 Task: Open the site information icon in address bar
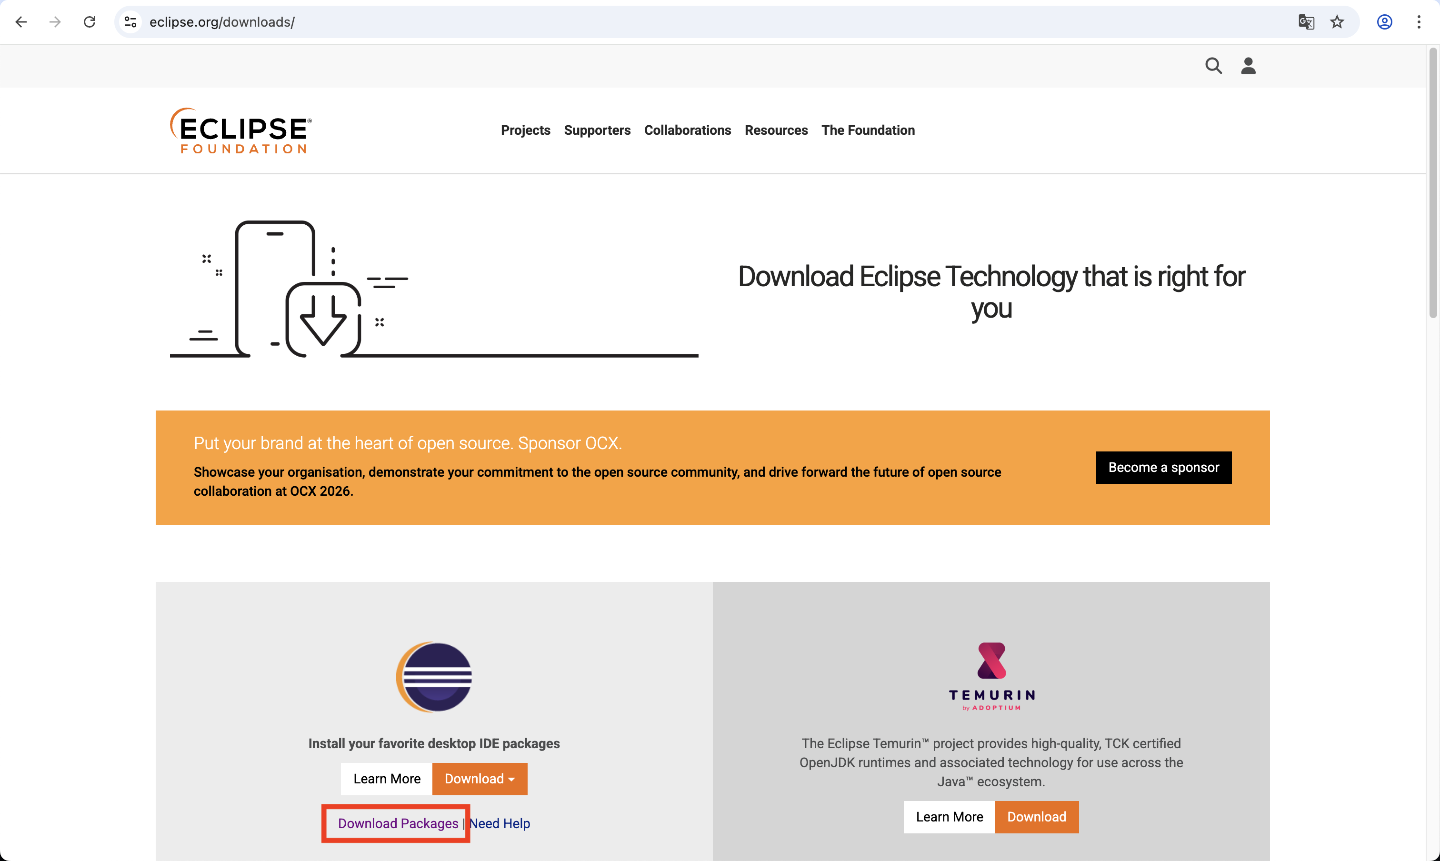(x=130, y=22)
